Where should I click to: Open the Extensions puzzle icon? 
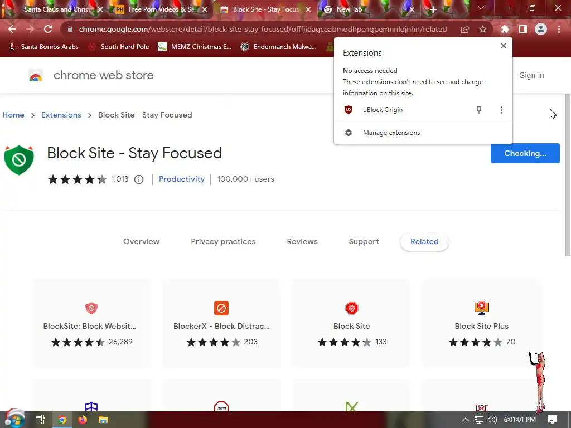pos(505,29)
